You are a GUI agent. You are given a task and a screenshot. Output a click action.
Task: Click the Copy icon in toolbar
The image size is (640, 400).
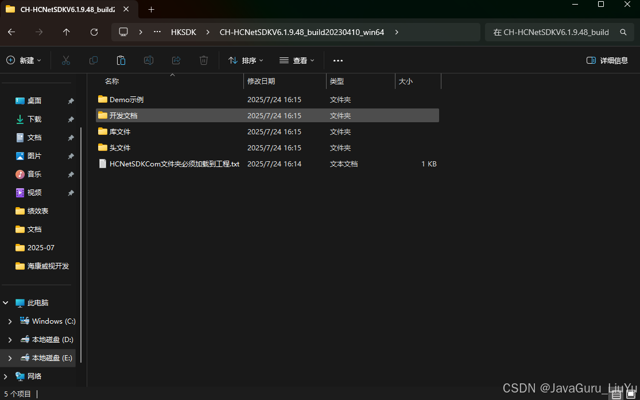pos(94,60)
